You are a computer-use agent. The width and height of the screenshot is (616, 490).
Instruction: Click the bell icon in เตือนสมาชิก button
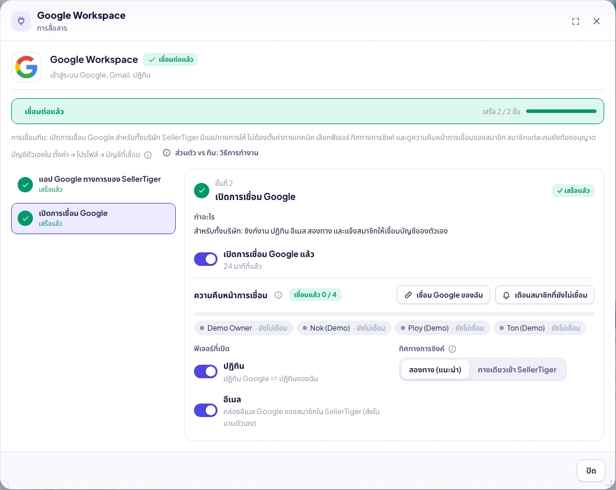pyautogui.click(x=507, y=295)
